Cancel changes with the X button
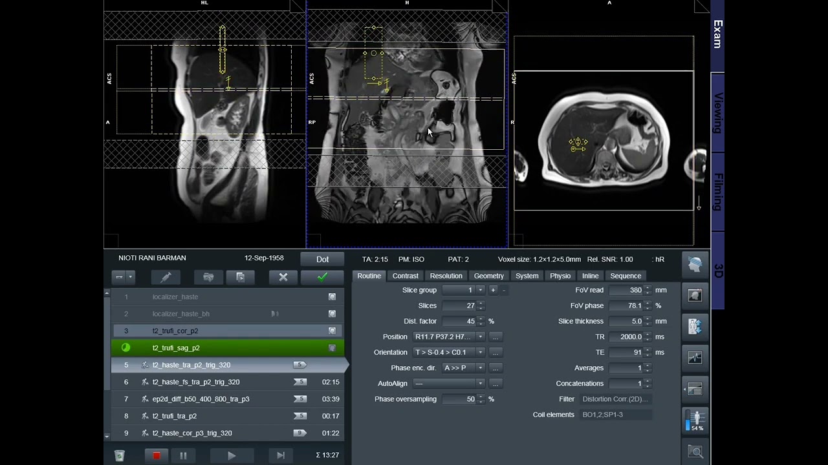Image resolution: width=828 pixels, height=465 pixels. click(283, 277)
